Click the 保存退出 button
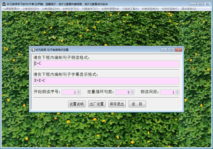 tap(117, 104)
